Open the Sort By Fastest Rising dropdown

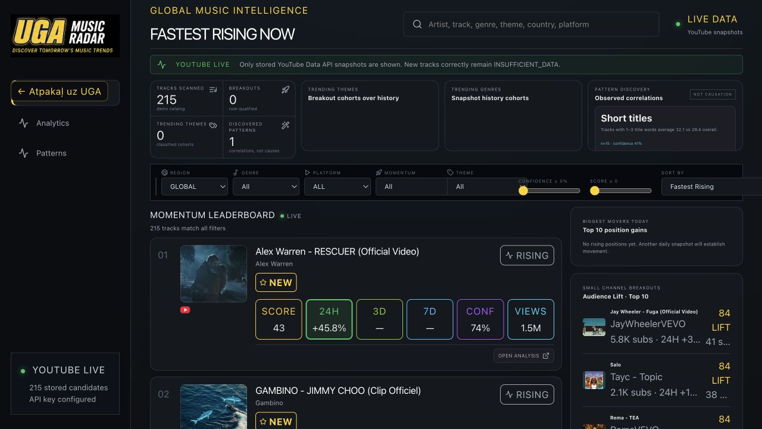click(x=711, y=186)
